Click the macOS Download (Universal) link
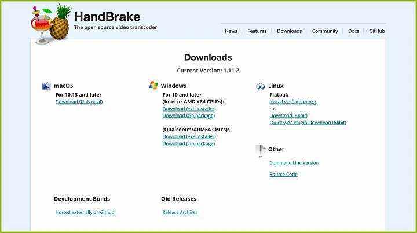 (79, 102)
